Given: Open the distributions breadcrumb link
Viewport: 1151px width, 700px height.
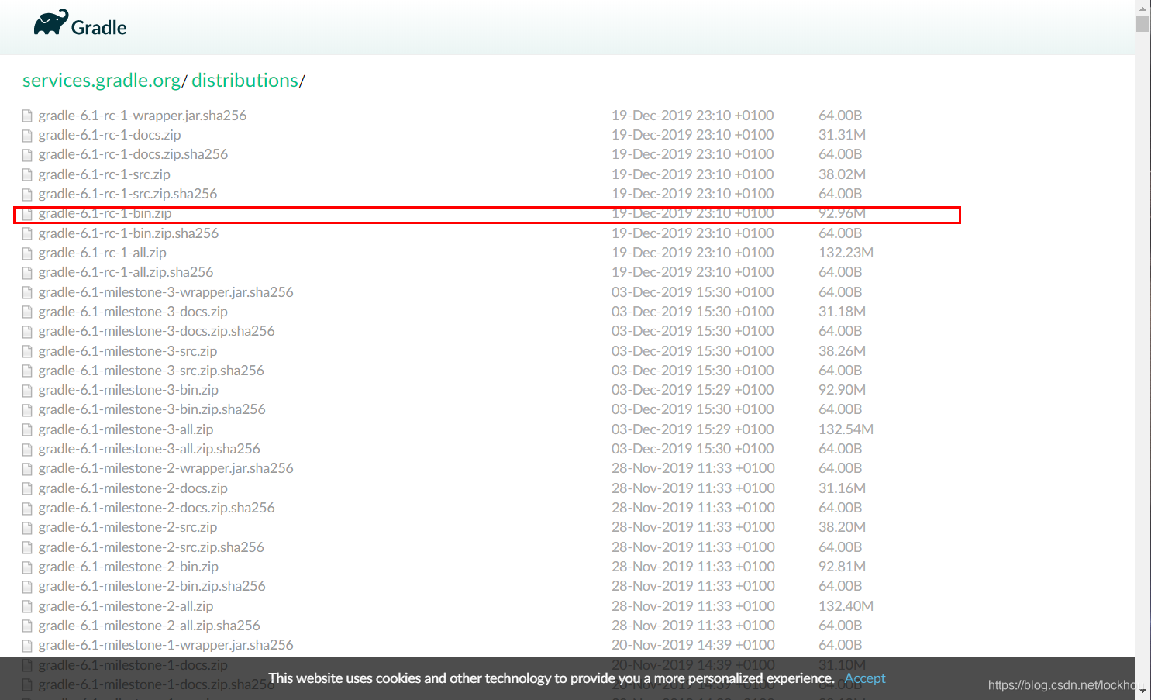Looking at the screenshot, I should 245,81.
